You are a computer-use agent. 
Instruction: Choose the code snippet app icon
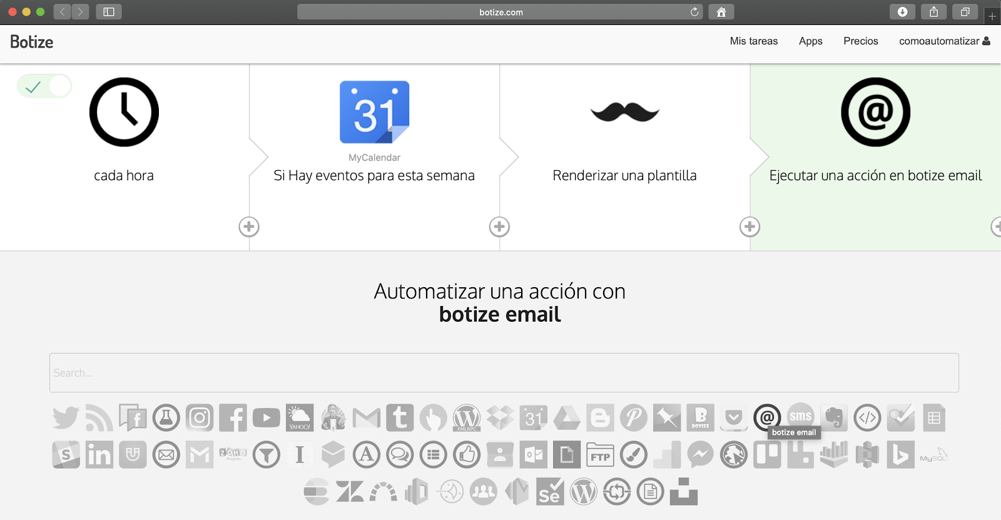(867, 417)
